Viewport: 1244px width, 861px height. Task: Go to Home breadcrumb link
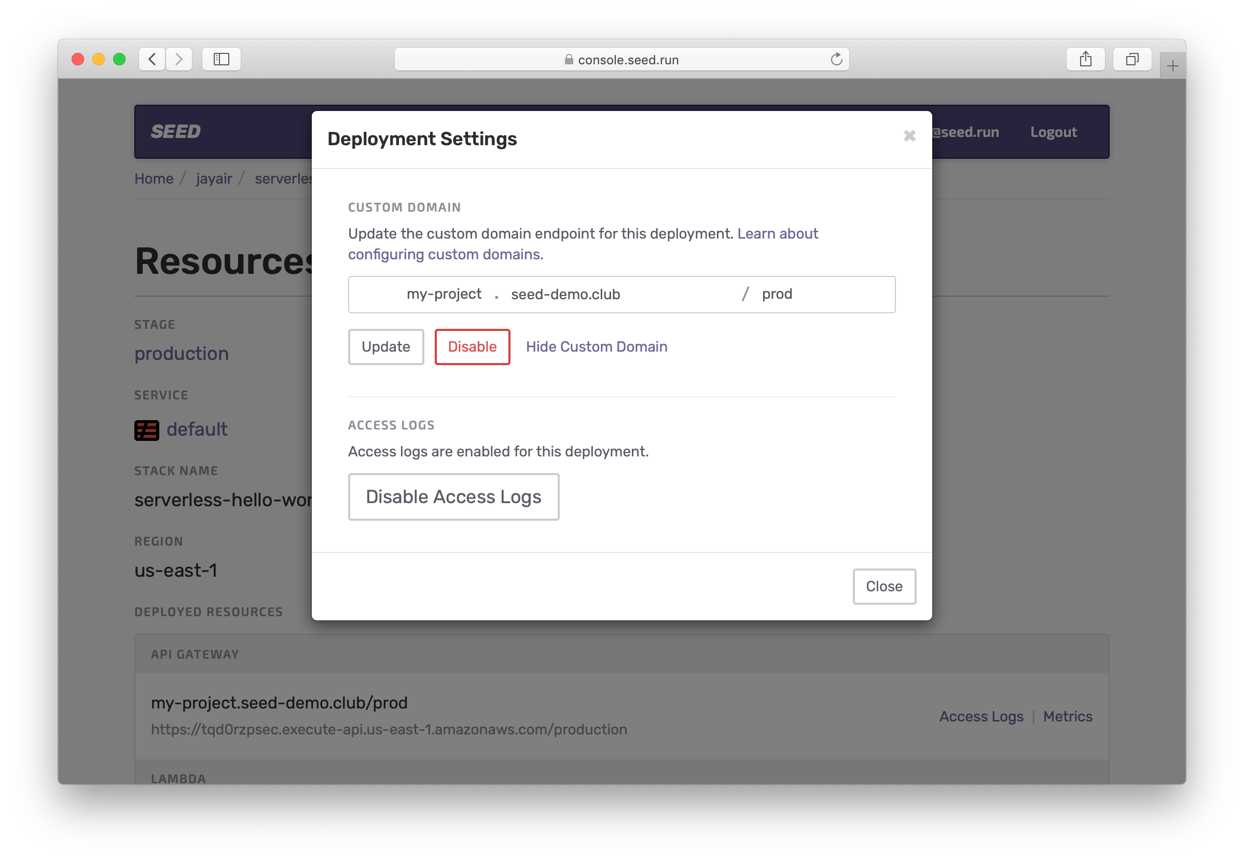(154, 178)
